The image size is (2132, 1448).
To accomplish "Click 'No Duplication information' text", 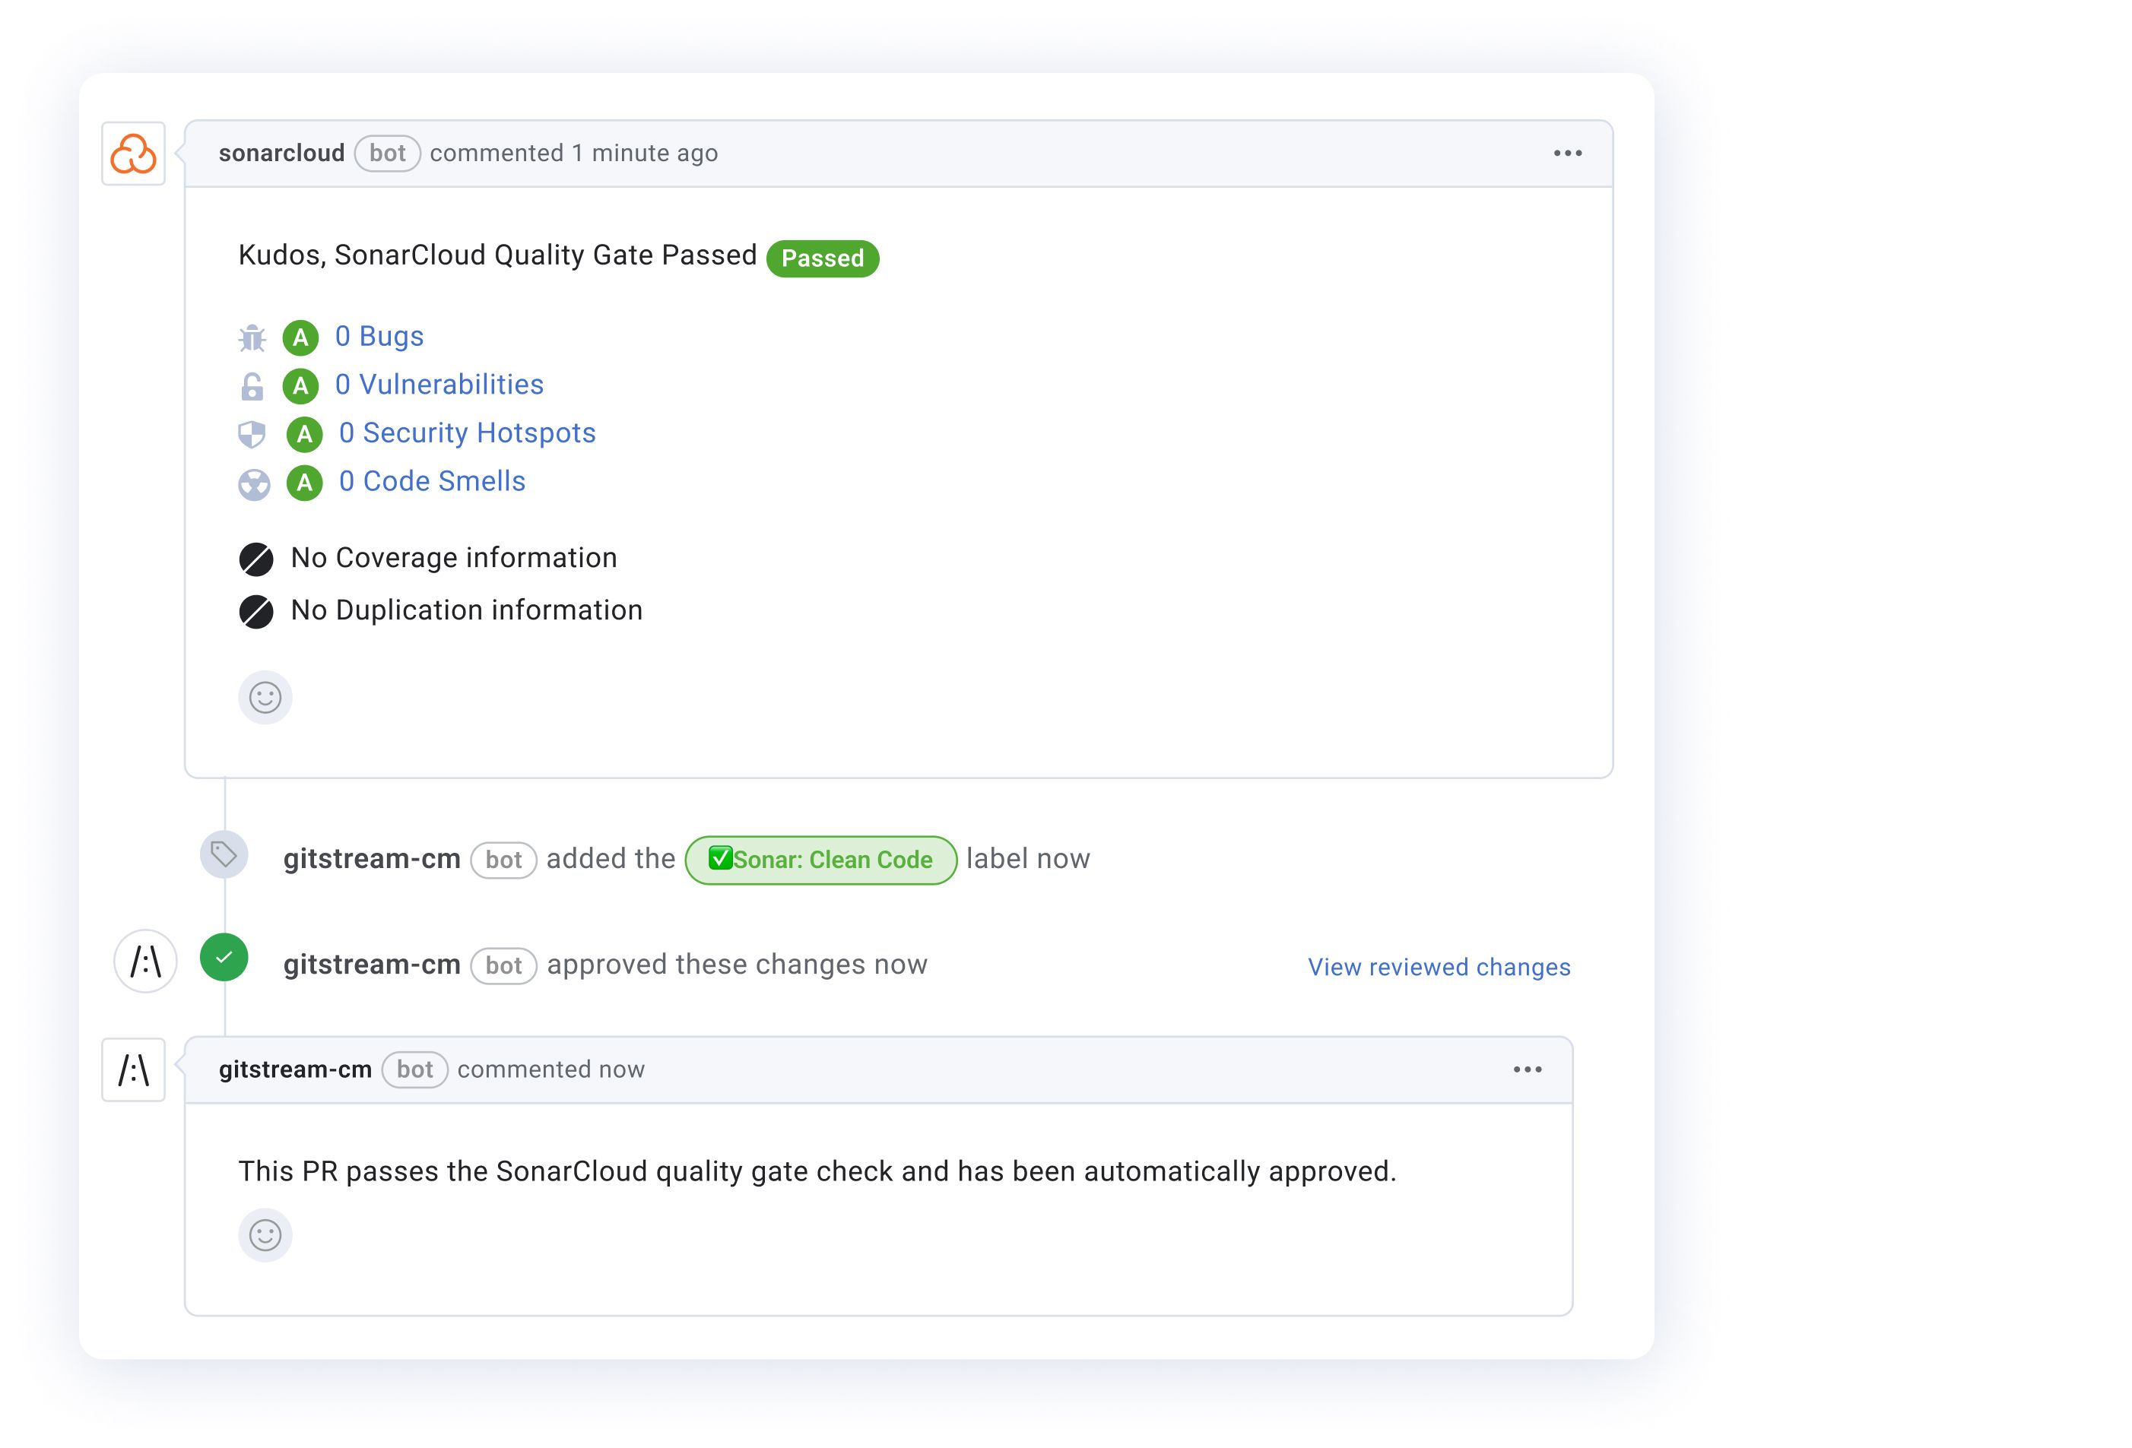I will [466, 610].
